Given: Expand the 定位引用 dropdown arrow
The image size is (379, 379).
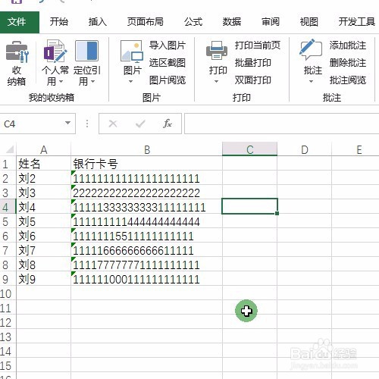Looking at the screenshot, I should [x=92, y=82].
